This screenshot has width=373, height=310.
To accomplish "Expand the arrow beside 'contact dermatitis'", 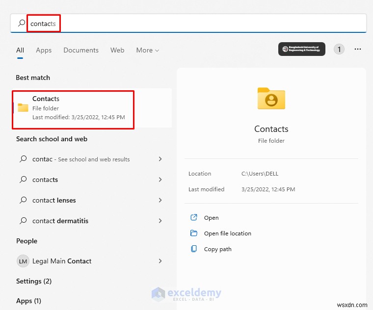I will [160, 221].
